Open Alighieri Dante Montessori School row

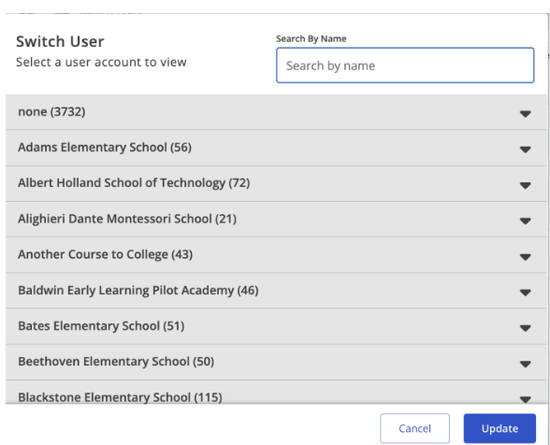pyautogui.click(x=276, y=219)
